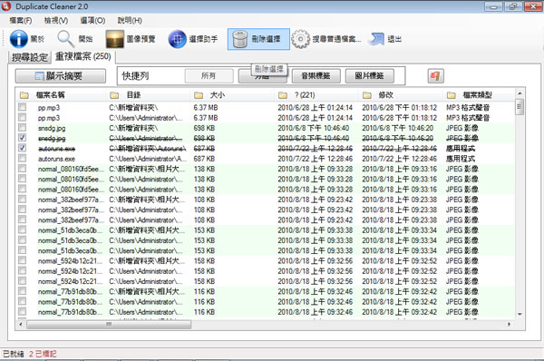
Task: Sort by the 大小 column header
Action: tap(218, 95)
